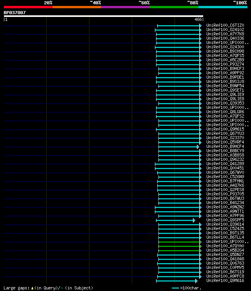Select the UniRef100_Q9LIE8 label
251x291 pixels.
(225, 99)
